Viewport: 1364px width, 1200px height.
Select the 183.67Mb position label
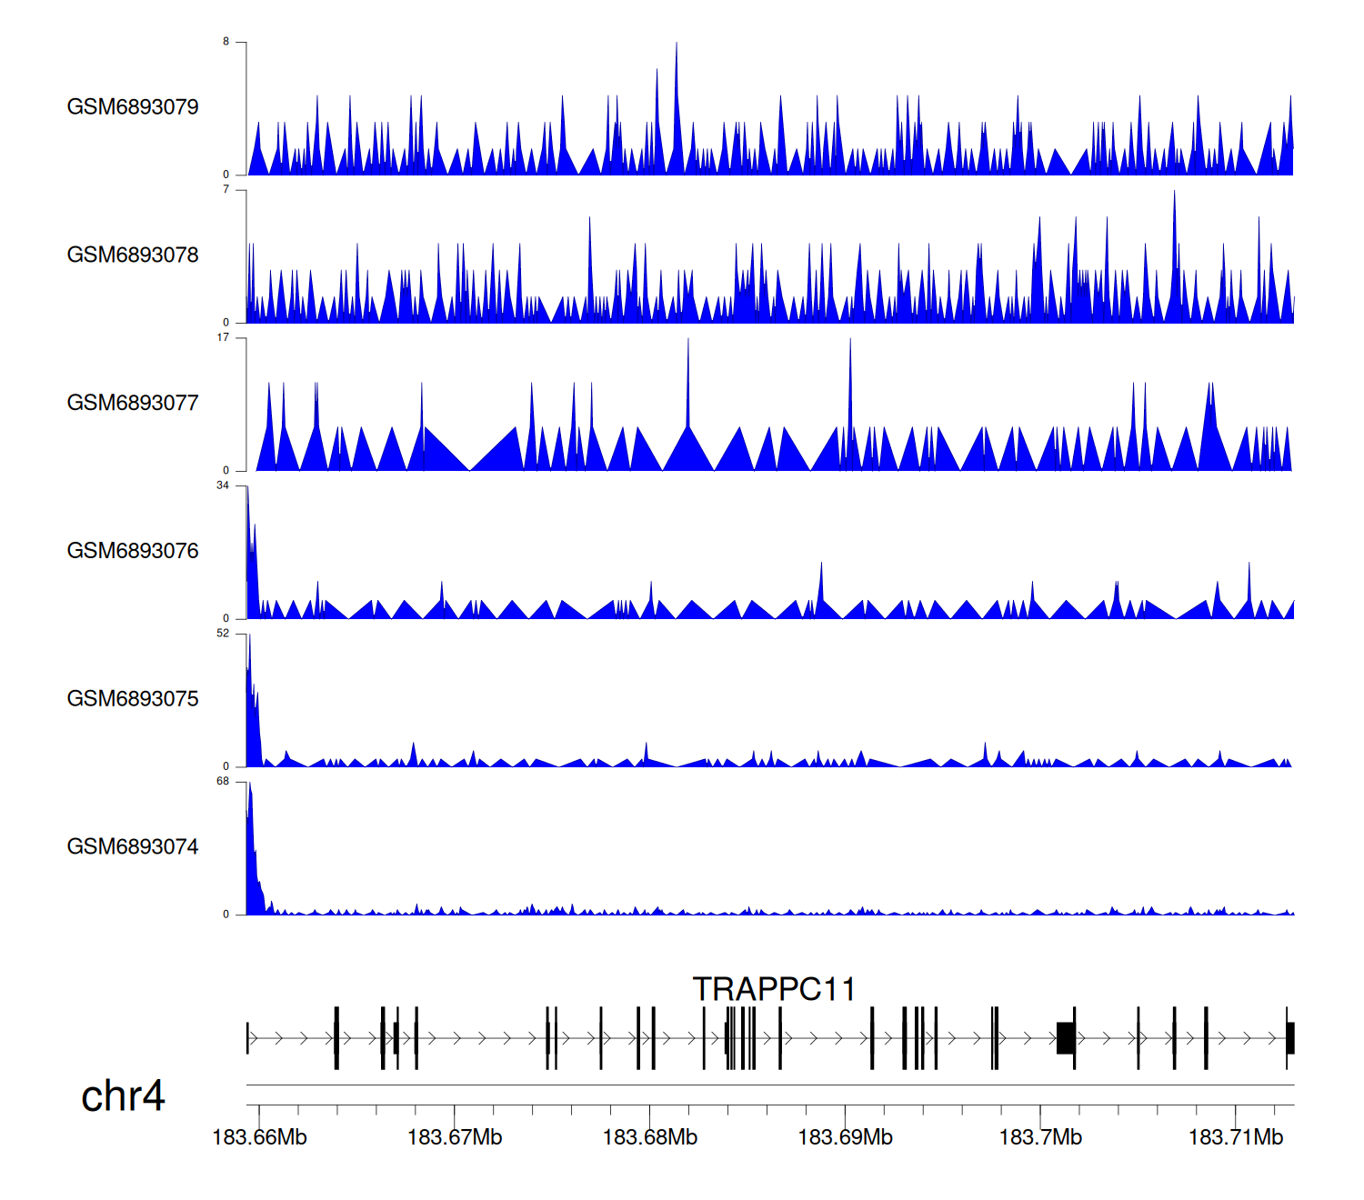pos(455,1138)
